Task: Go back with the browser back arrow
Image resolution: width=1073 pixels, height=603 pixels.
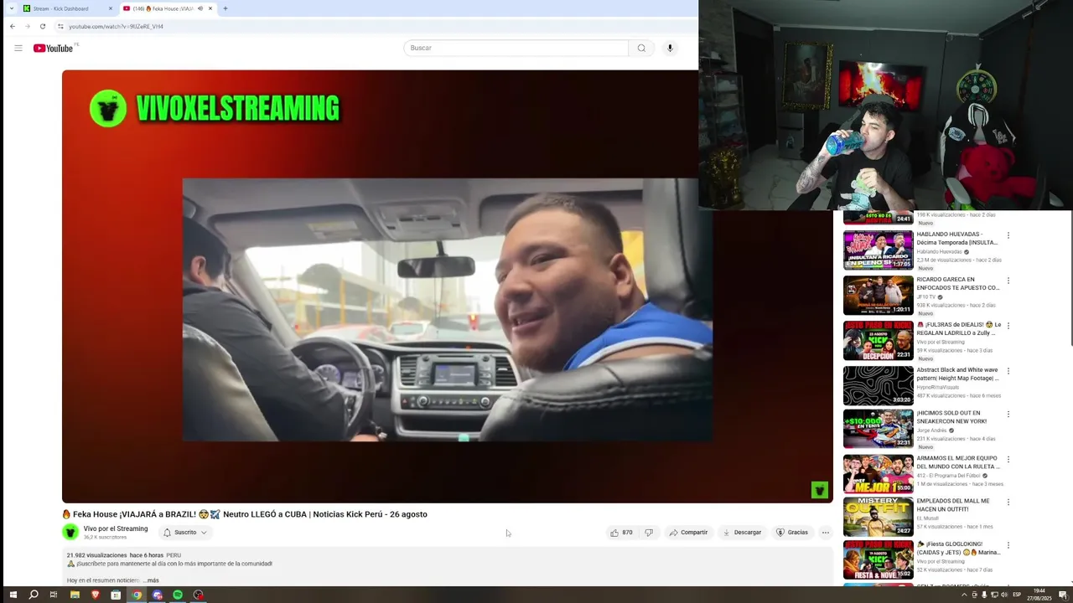Action: (12, 26)
